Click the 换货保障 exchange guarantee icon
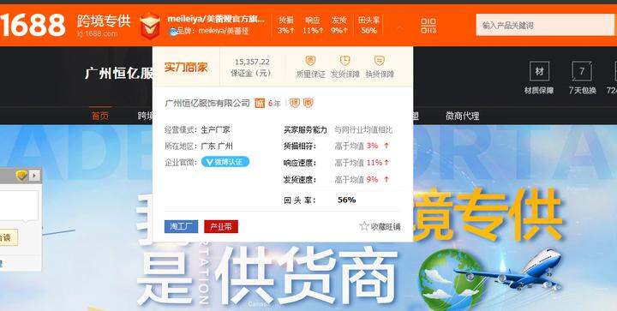Image resolution: width=617 pixels, height=311 pixels. point(380,61)
